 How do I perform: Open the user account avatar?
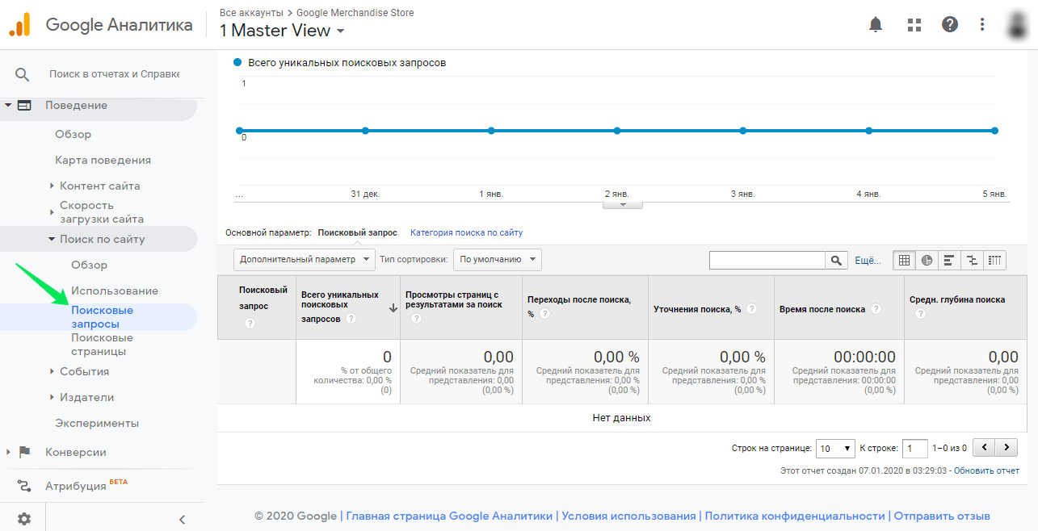pyautogui.click(x=1018, y=24)
